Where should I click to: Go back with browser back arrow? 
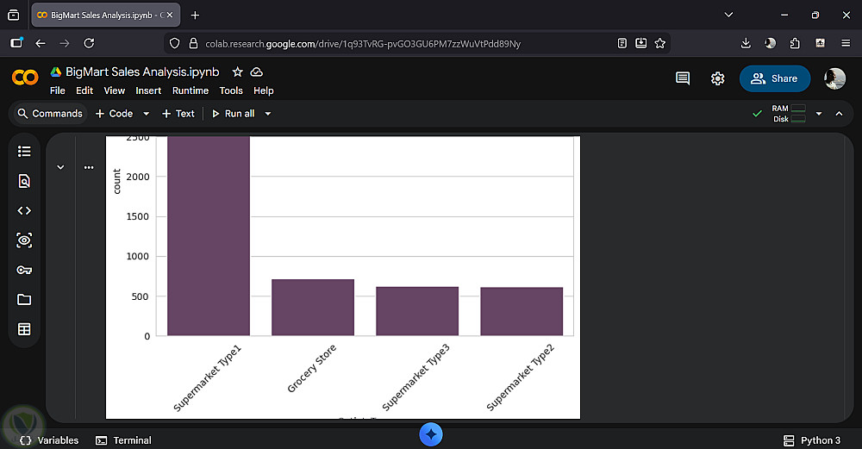[41, 43]
